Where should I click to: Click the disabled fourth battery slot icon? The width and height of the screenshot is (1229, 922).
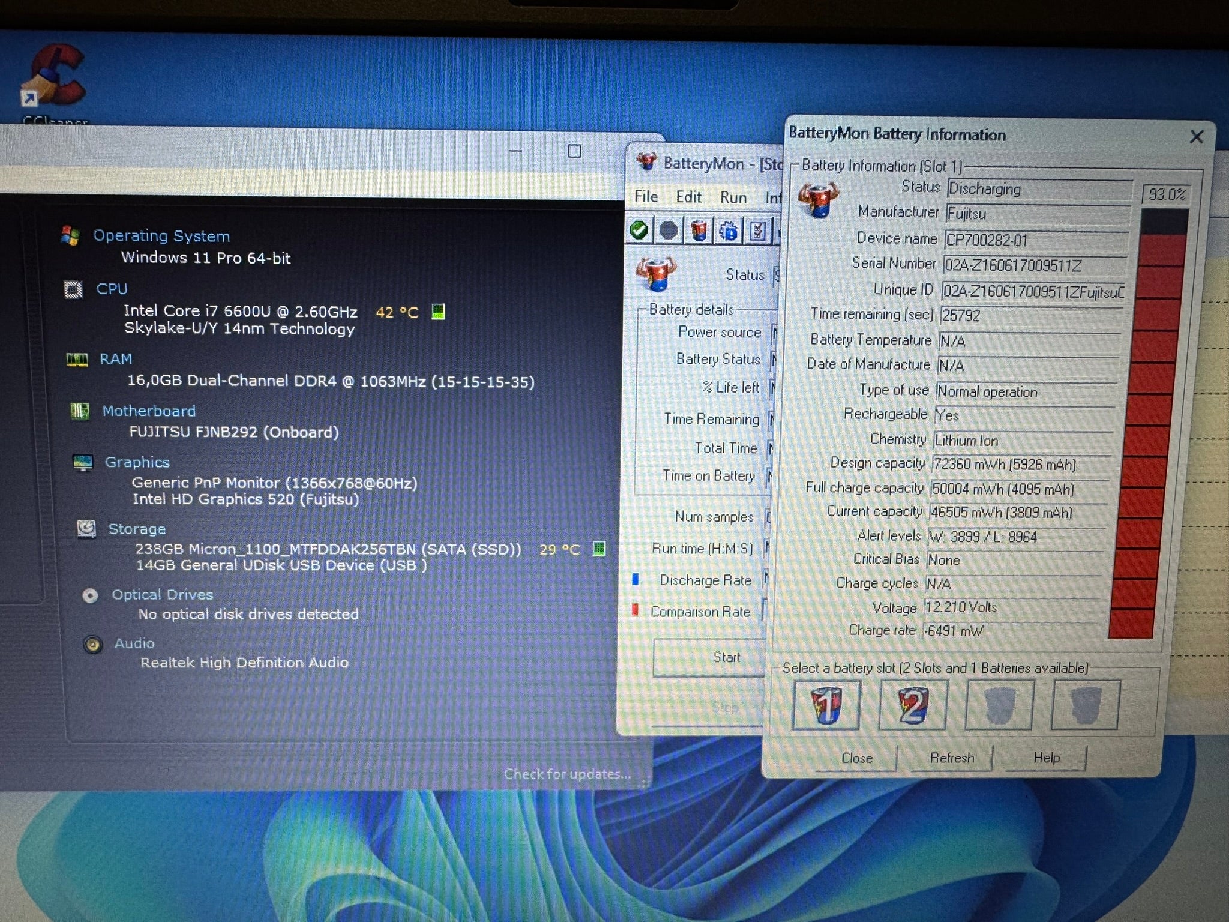click(1086, 705)
